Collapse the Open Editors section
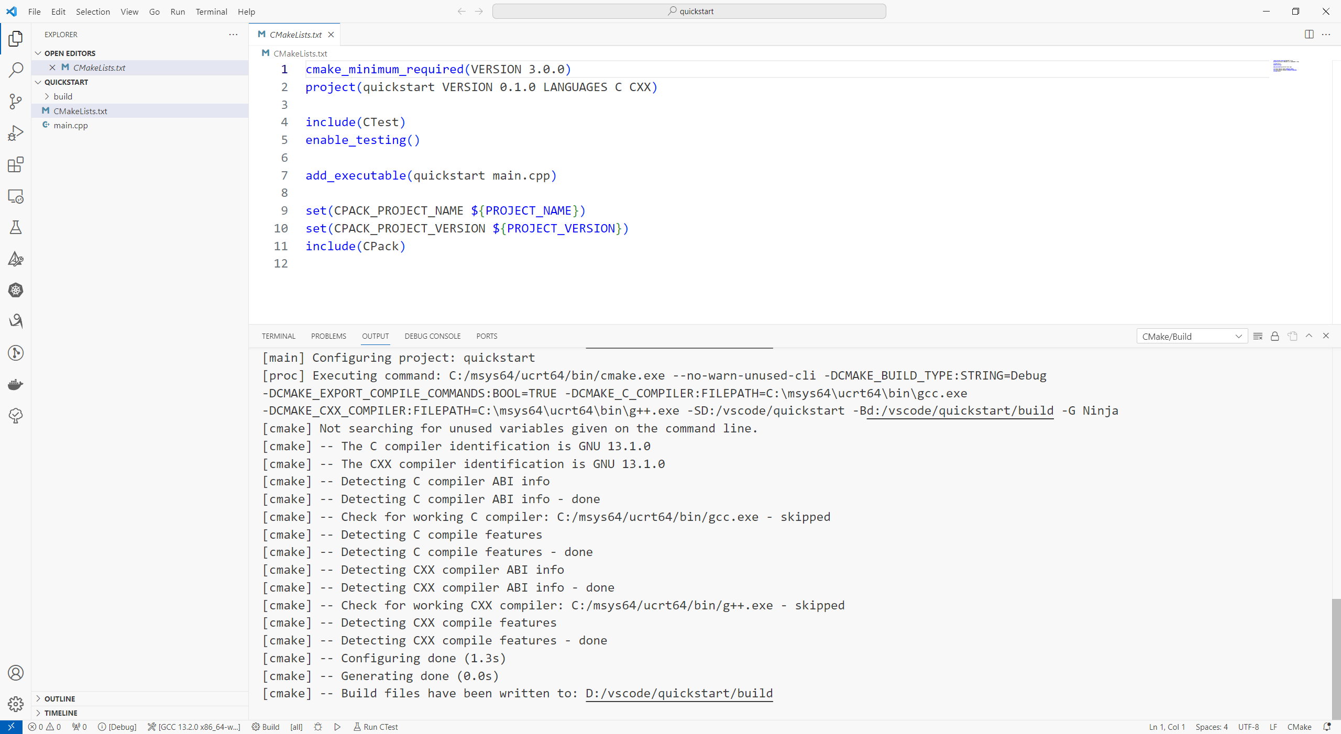This screenshot has height=734, width=1341. (140, 53)
